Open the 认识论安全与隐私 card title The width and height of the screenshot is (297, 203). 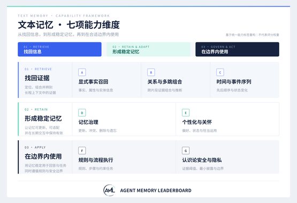coord(202,160)
